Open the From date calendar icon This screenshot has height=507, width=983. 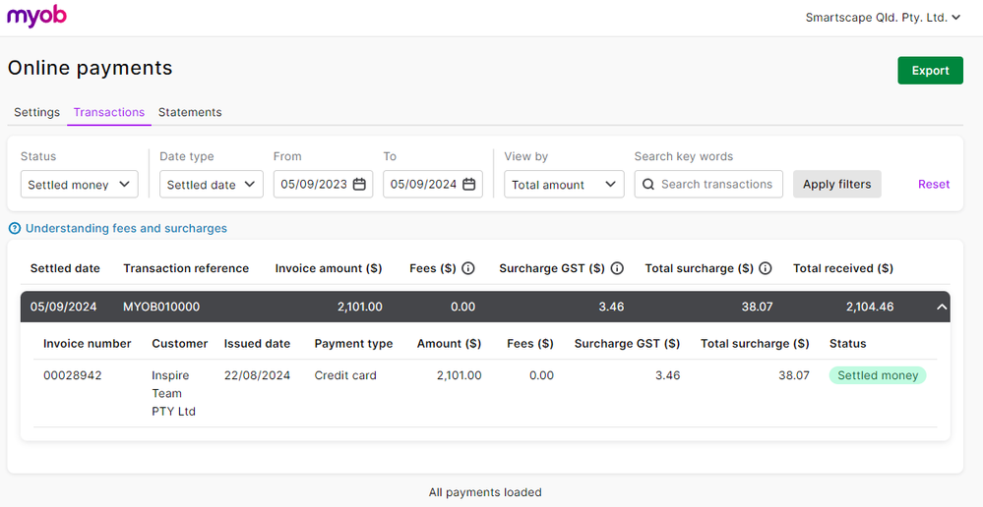tap(359, 185)
